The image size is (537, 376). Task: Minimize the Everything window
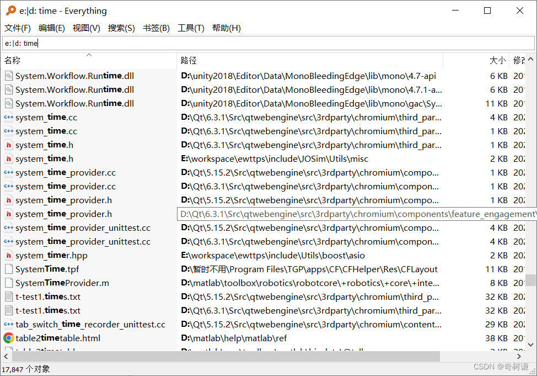455,10
